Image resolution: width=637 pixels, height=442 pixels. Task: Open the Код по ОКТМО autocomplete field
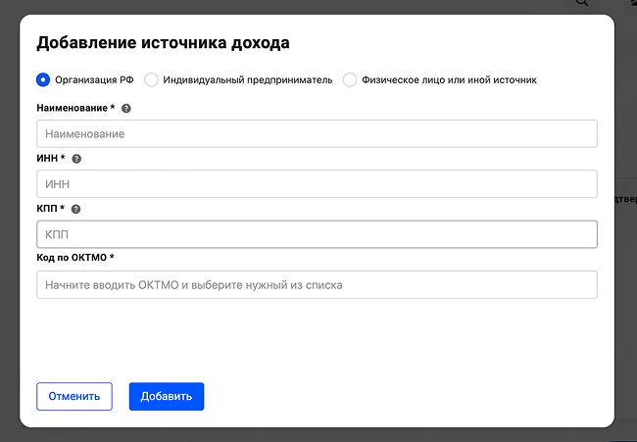coord(317,285)
